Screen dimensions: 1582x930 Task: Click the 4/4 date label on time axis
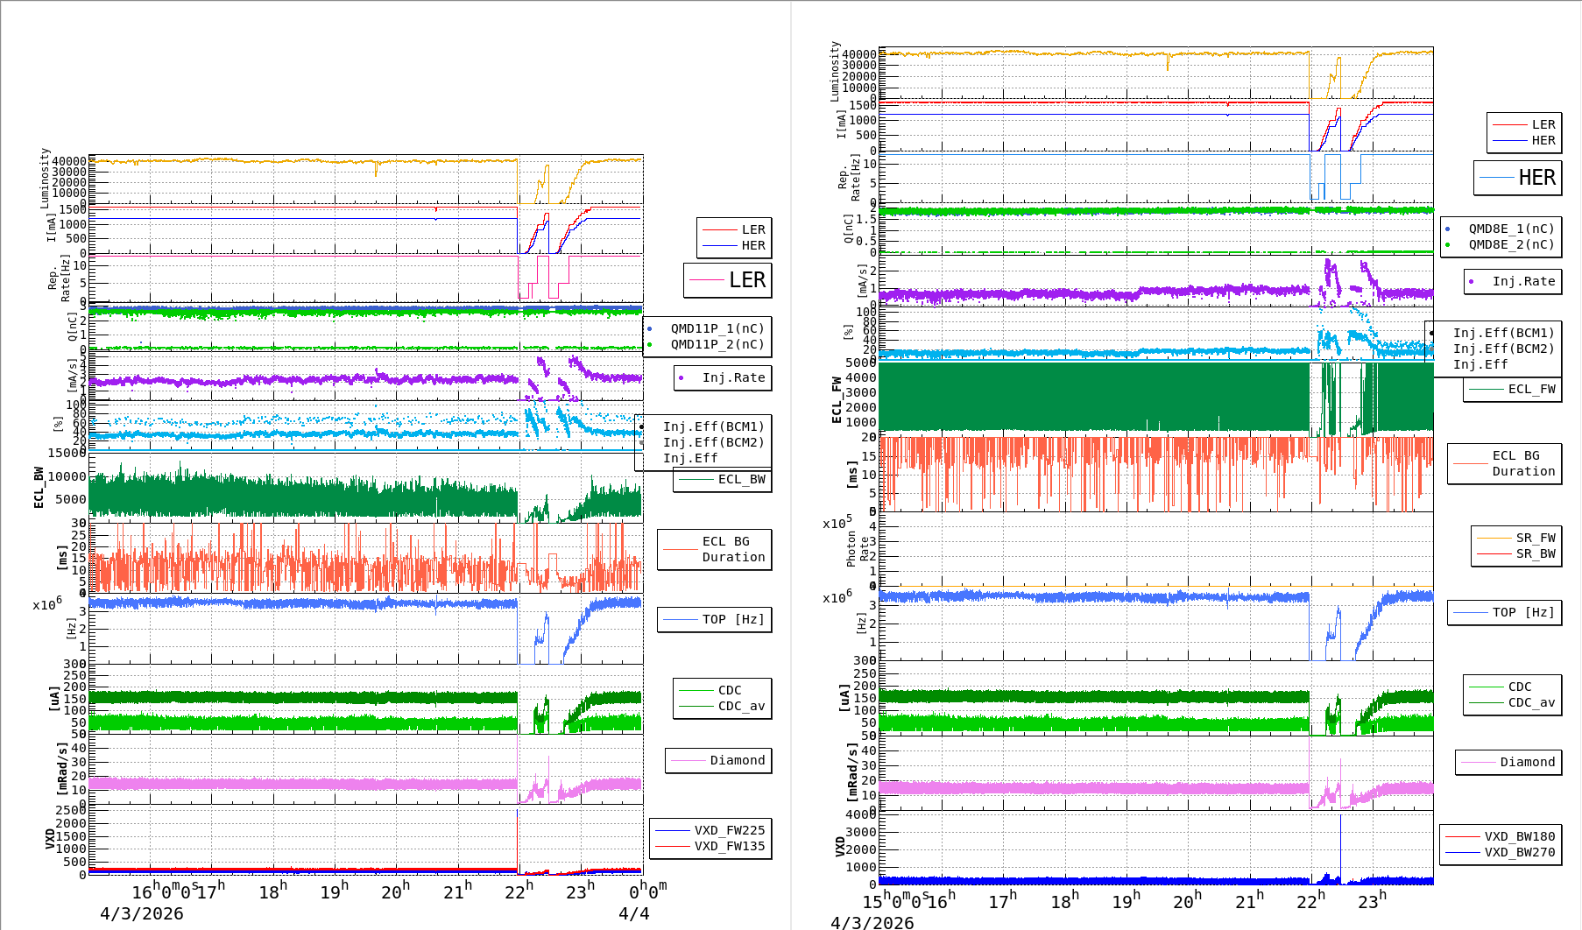point(633,913)
